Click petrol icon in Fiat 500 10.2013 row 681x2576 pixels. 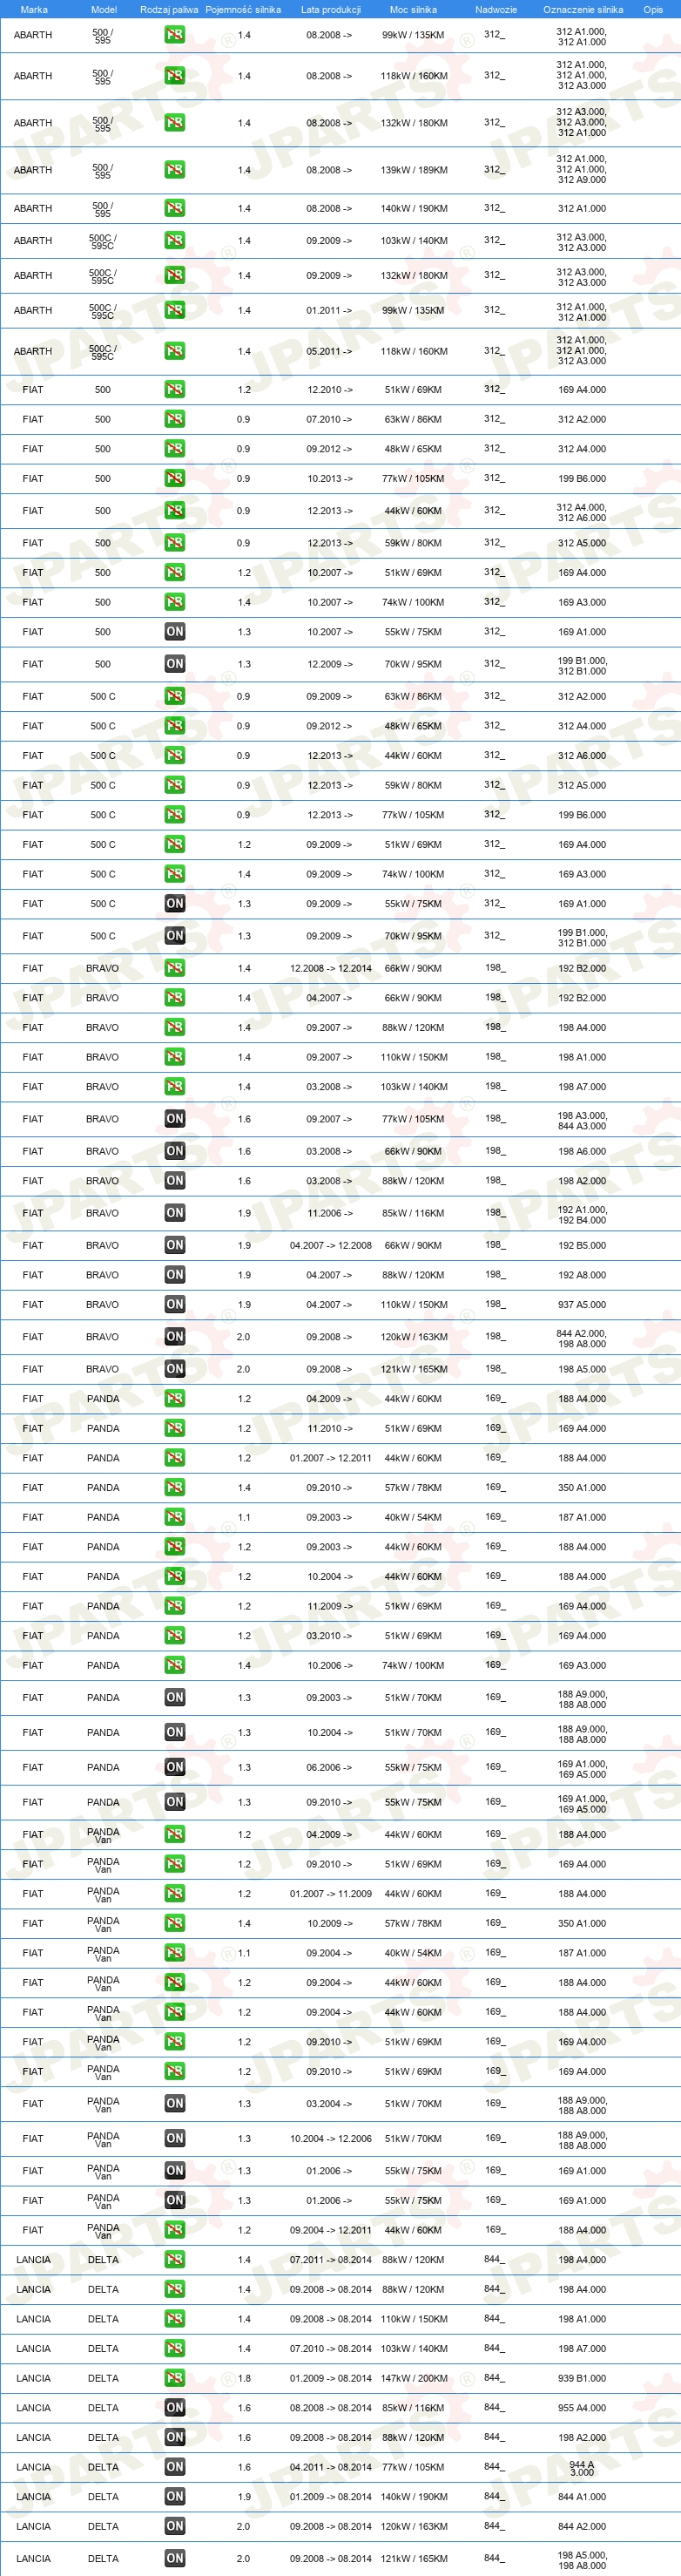(x=175, y=479)
